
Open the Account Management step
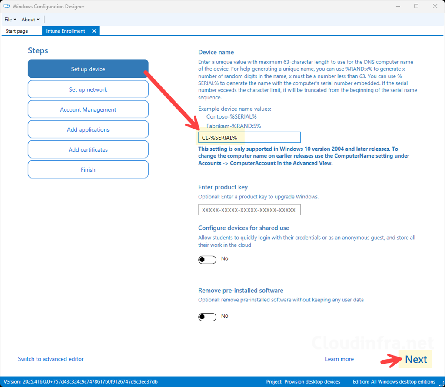pos(88,109)
